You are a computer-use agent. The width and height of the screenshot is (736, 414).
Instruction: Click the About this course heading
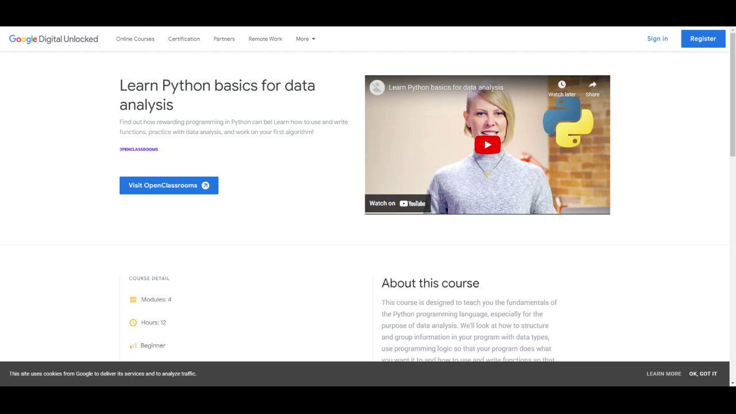431,283
